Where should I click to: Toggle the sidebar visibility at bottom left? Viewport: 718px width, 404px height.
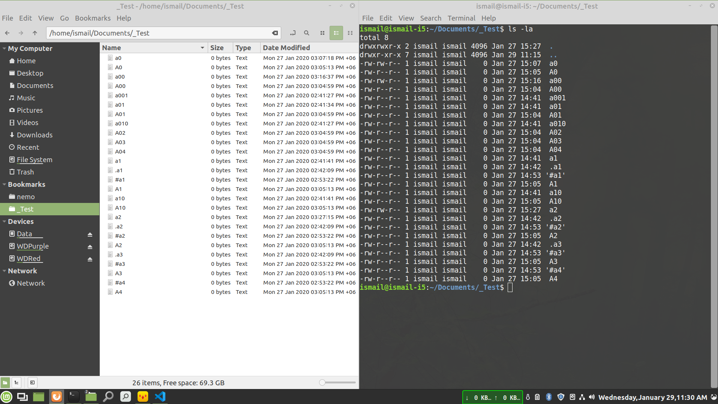click(32, 382)
